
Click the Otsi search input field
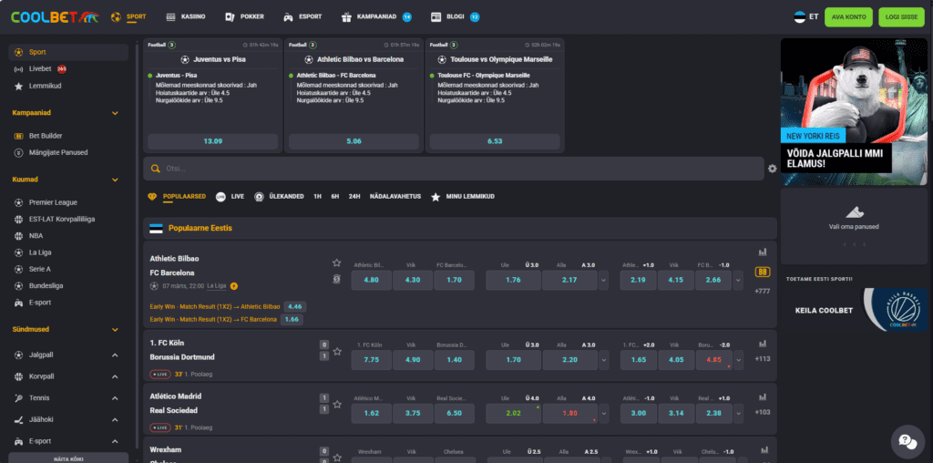tap(454, 169)
